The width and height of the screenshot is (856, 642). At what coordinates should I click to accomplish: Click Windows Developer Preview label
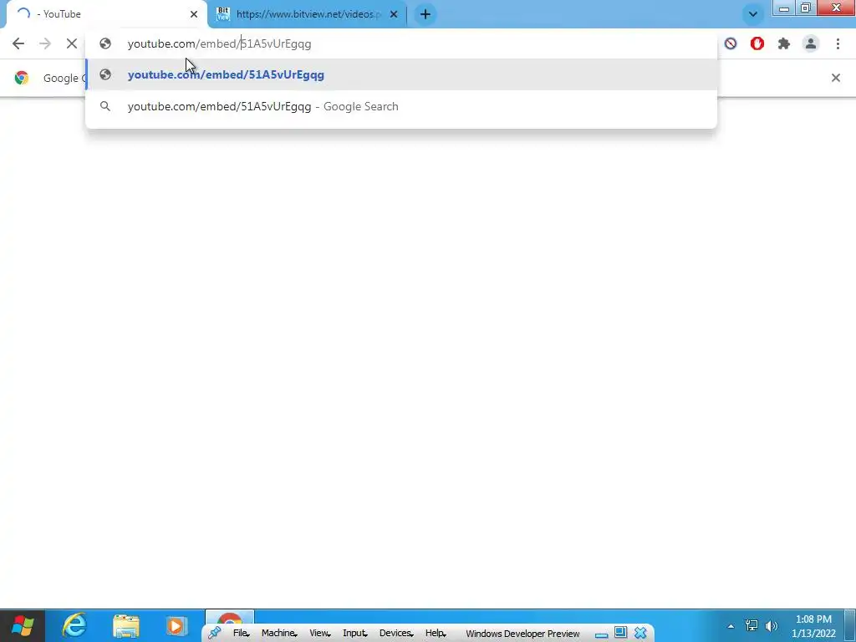pyautogui.click(x=522, y=634)
